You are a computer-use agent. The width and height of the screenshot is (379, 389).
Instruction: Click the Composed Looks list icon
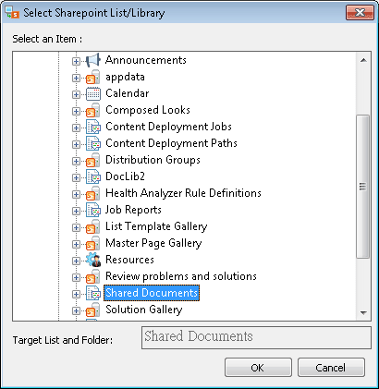coord(93,110)
